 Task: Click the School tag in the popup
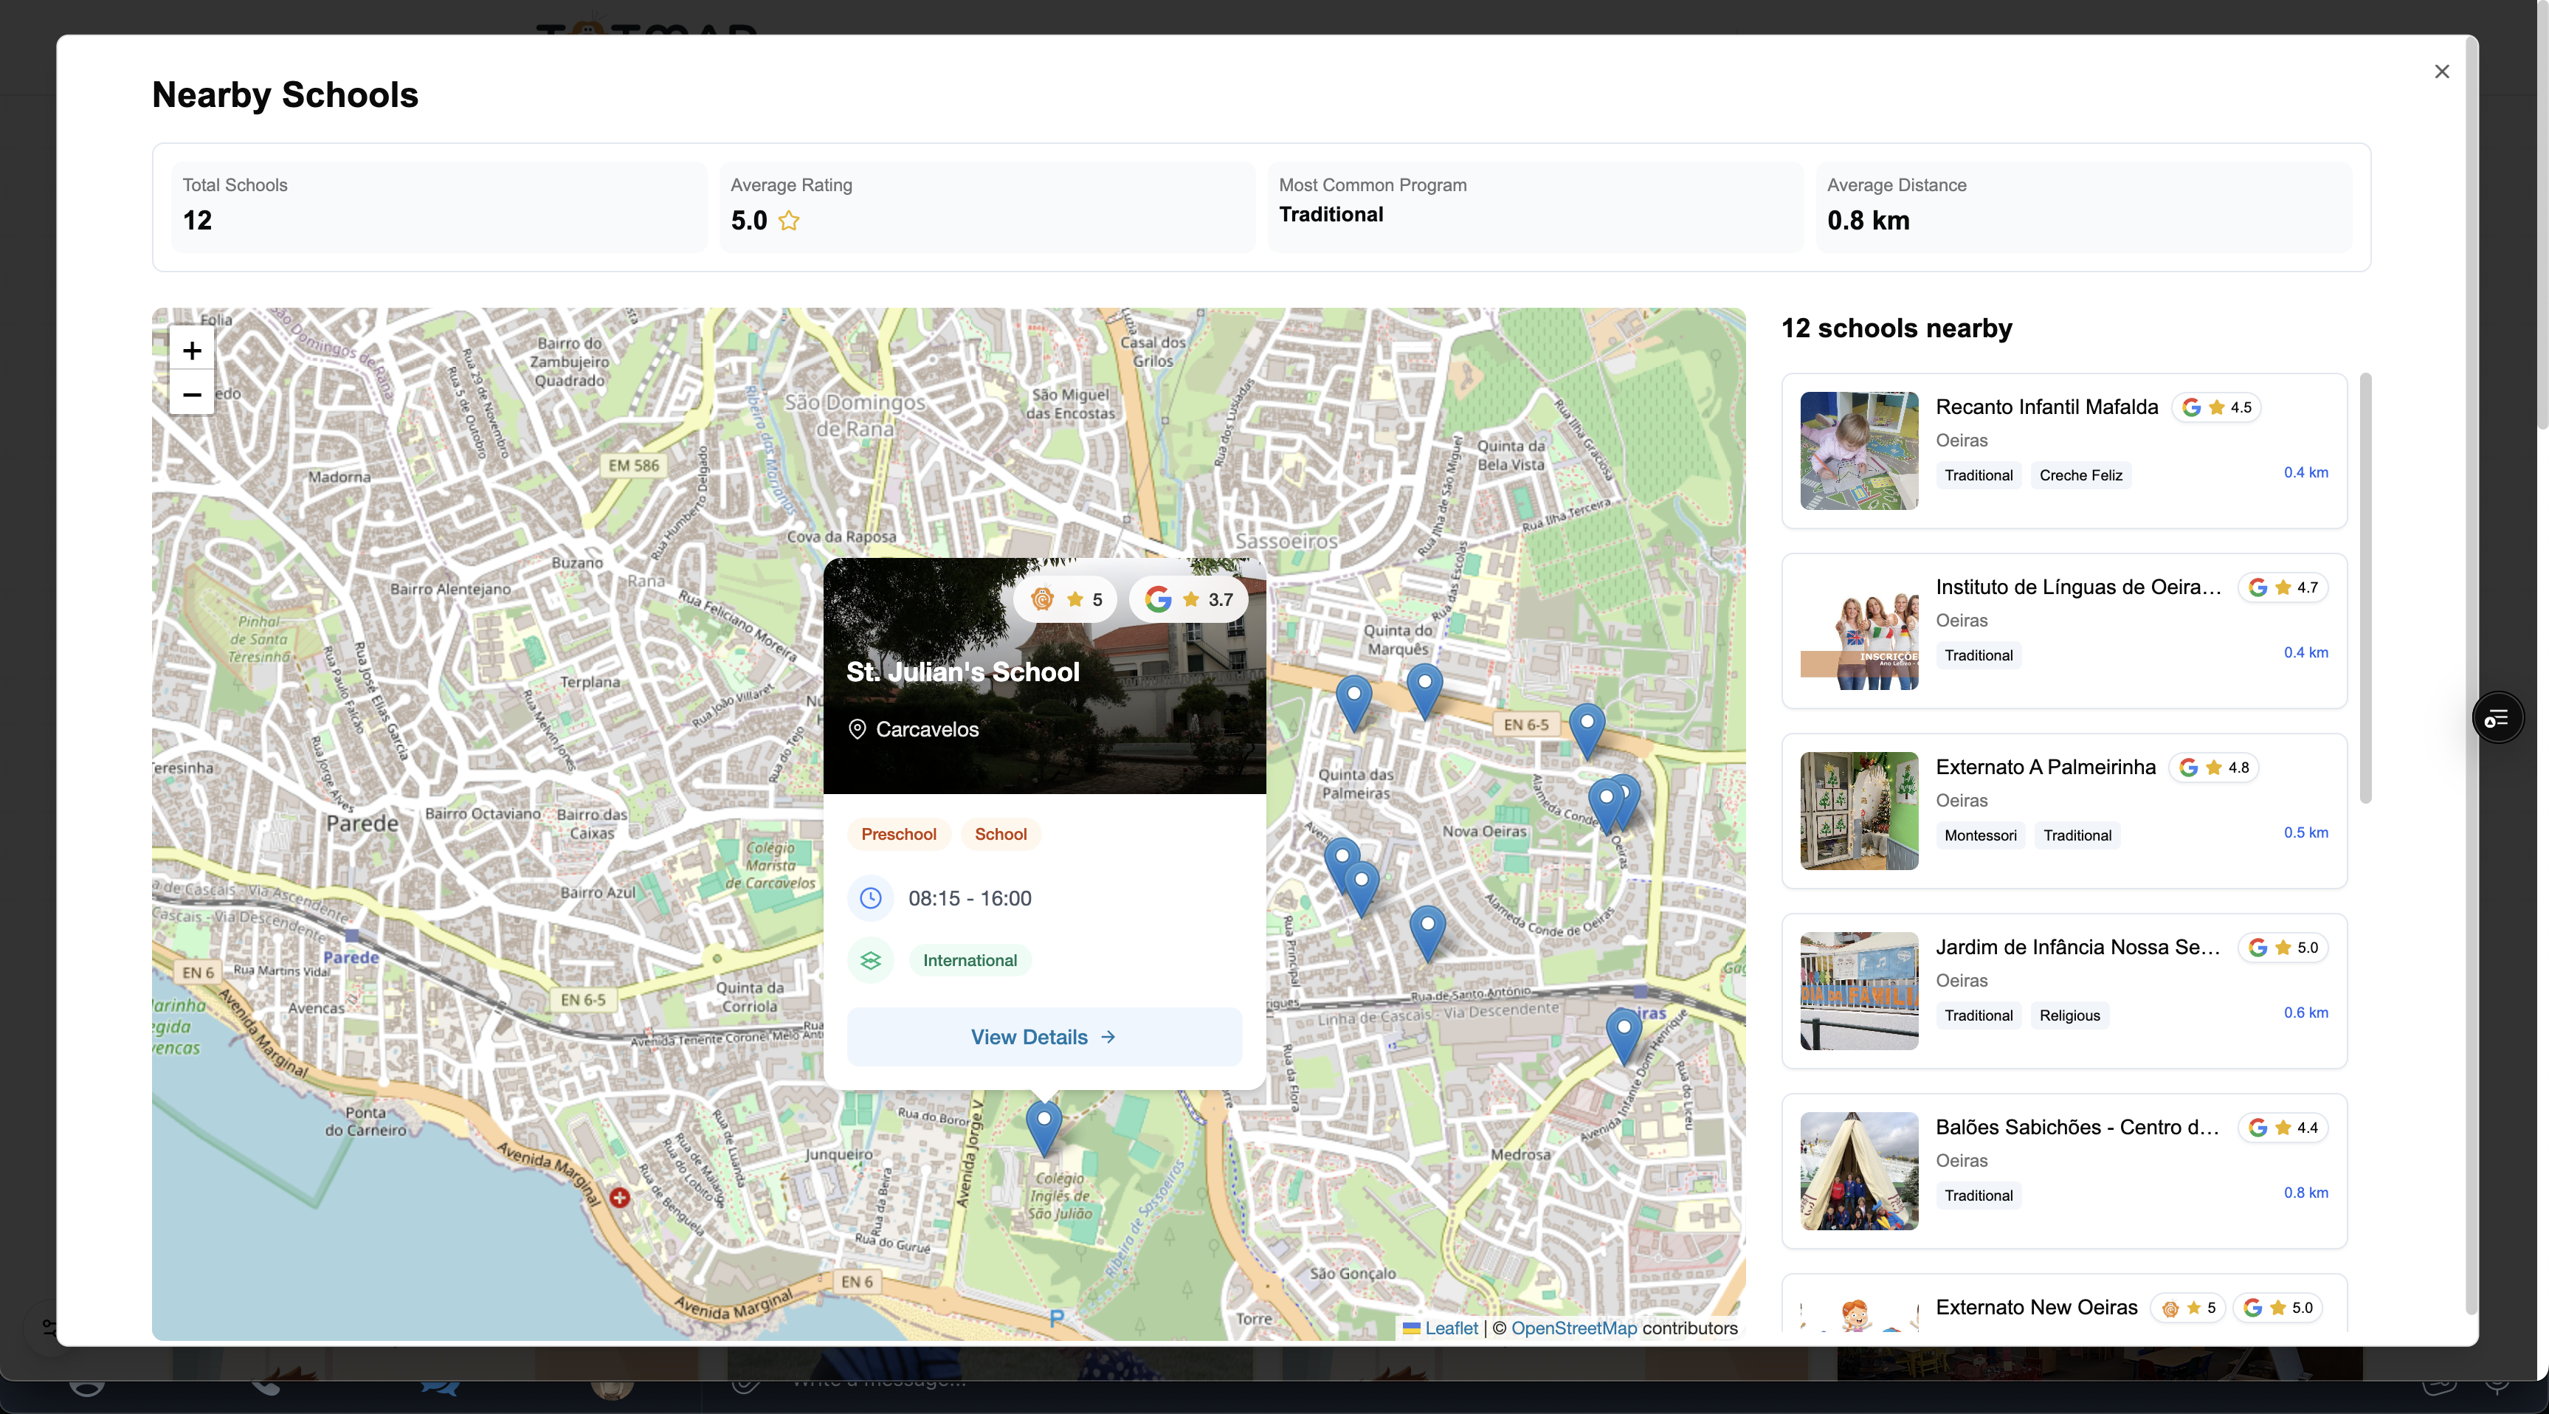tap(1001, 834)
